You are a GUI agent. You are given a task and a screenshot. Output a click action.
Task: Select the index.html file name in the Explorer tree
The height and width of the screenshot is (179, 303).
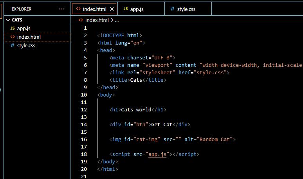(29, 37)
